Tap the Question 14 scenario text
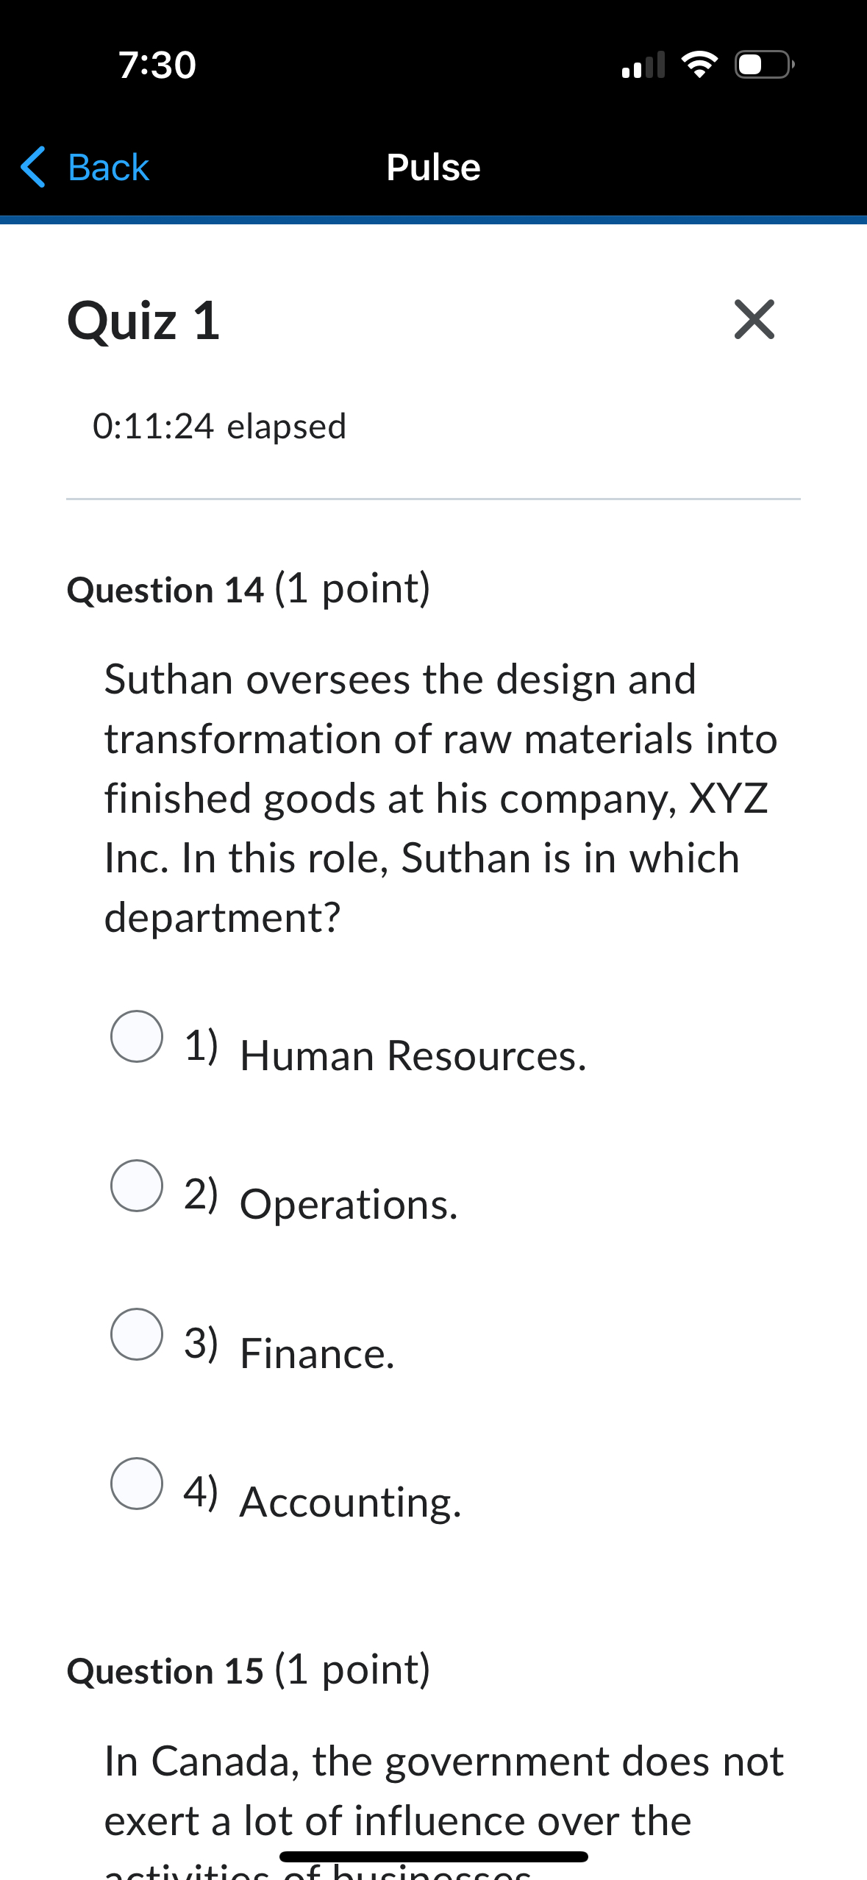The height and width of the screenshot is (1880, 867). (x=434, y=794)
